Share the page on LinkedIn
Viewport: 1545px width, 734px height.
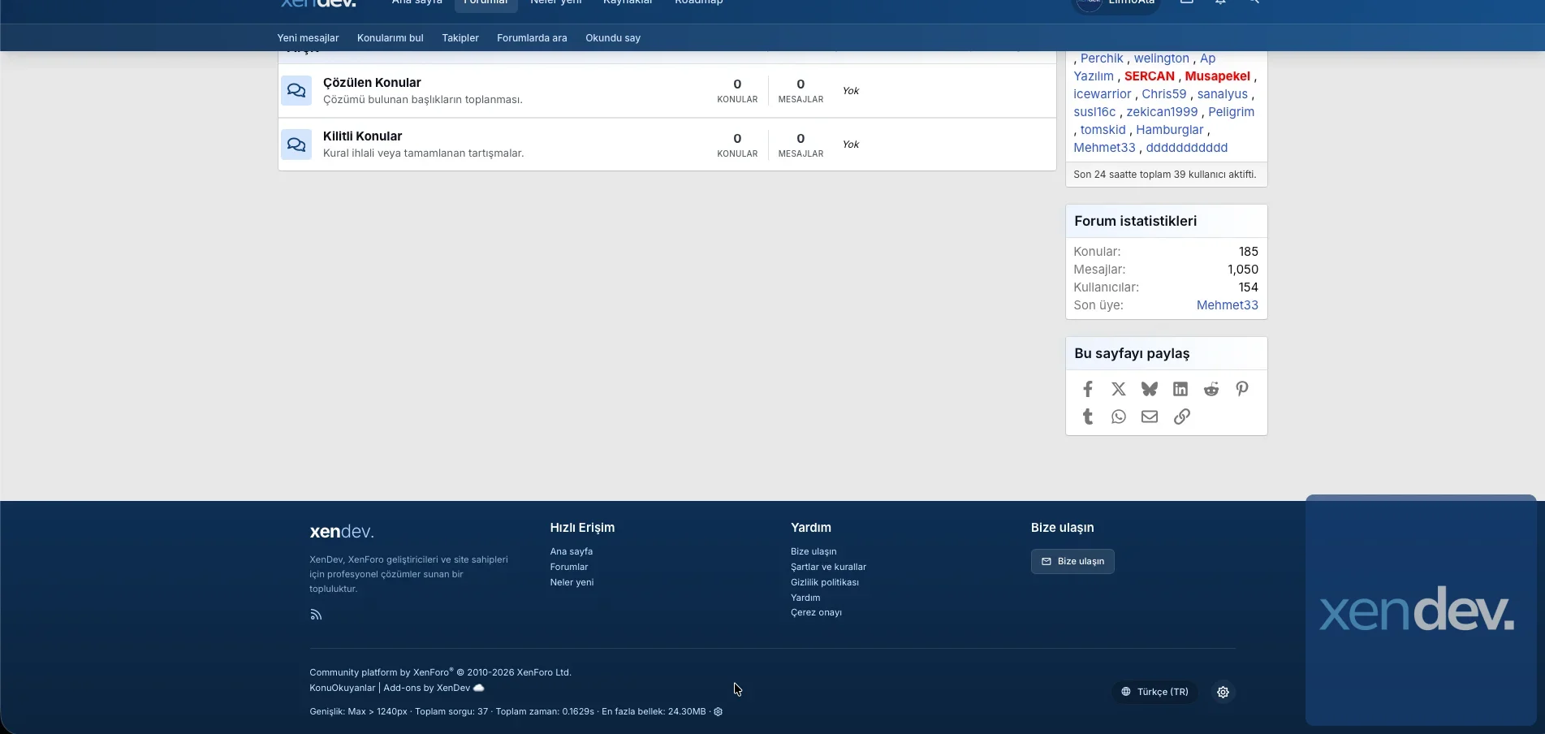coord(1180,389)
